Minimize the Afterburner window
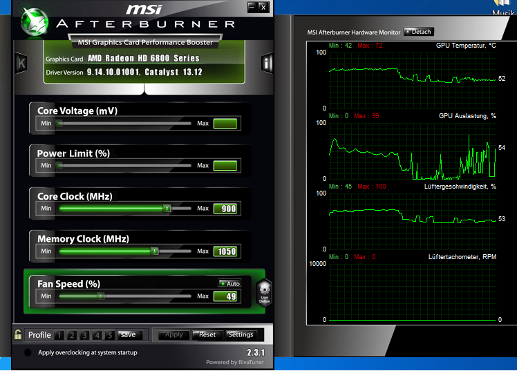 tap(252, 7)
